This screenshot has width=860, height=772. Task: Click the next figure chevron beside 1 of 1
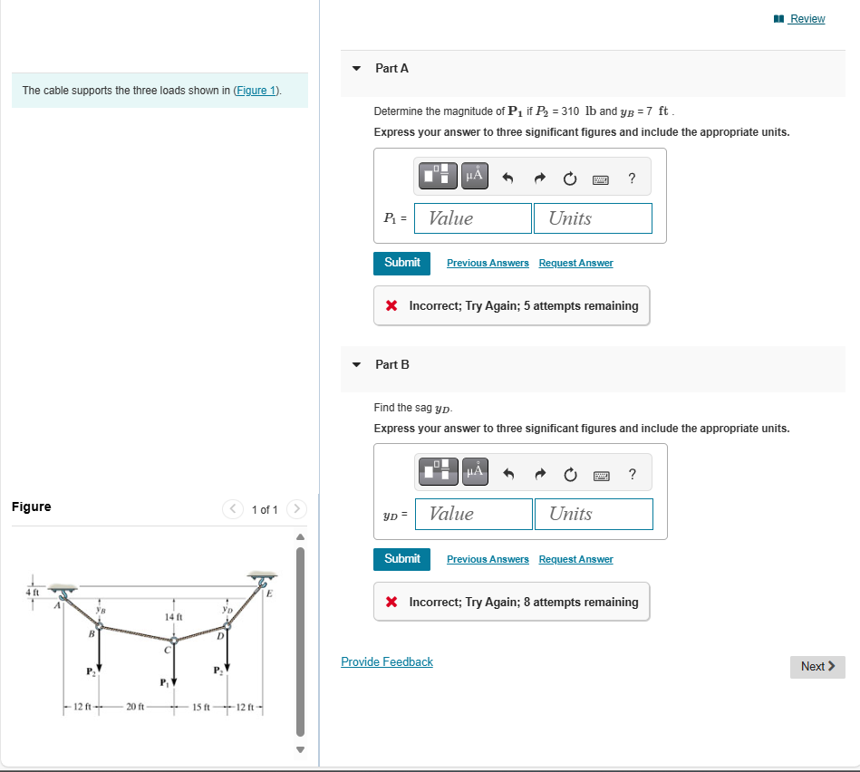pos(296,509)
